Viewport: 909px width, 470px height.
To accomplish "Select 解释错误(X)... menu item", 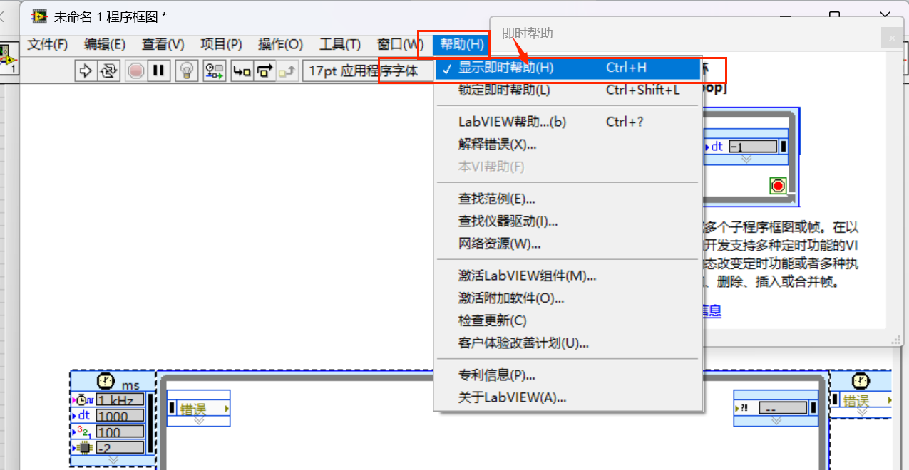I will pyautogui.click(x=568, y=145).
